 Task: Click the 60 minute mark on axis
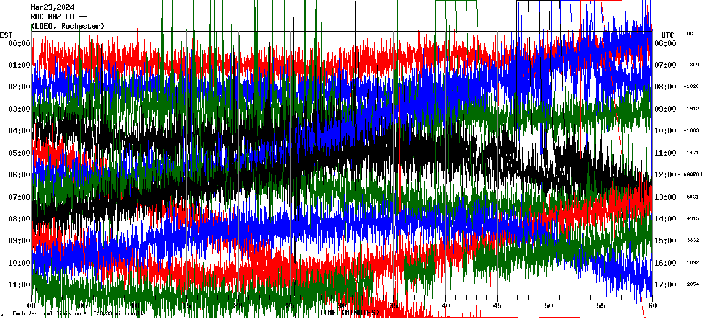pos(652,306)
